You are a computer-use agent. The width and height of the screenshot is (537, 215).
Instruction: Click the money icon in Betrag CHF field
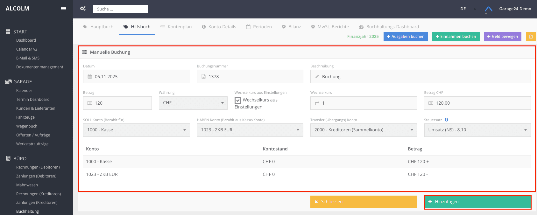[x=431, y=103]
